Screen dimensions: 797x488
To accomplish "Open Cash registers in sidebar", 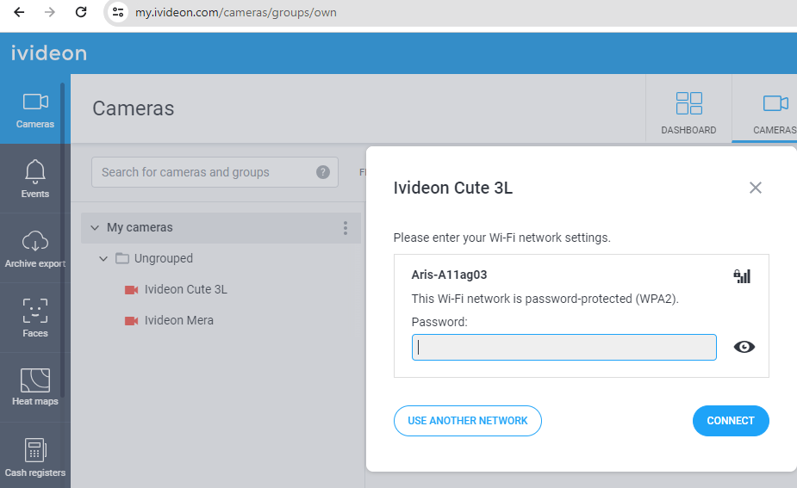I will pyautogui.click(x=35, y=456).
